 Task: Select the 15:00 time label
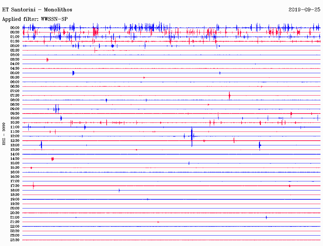pos(15,163)
